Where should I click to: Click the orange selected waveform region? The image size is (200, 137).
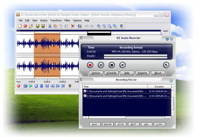(47, 55)
